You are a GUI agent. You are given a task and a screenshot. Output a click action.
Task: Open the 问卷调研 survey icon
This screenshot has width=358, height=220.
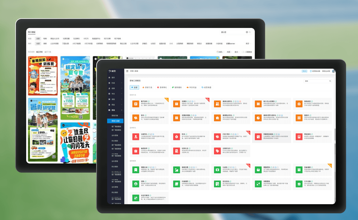point(177,184)
